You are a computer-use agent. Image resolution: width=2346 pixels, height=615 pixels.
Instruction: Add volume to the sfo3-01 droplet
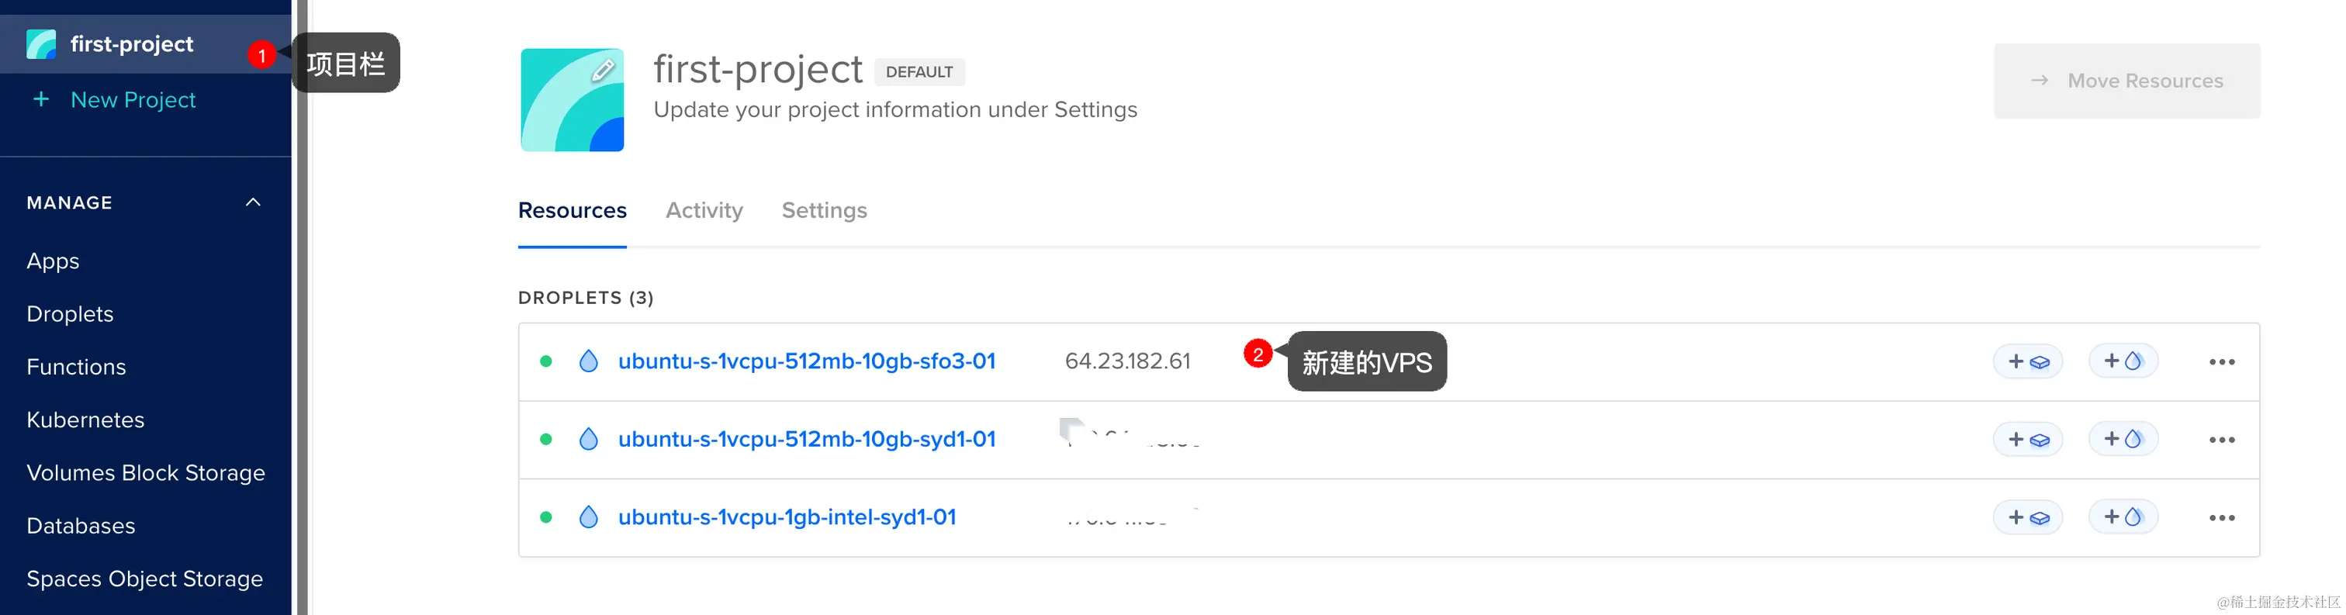tap(2028, 361)
